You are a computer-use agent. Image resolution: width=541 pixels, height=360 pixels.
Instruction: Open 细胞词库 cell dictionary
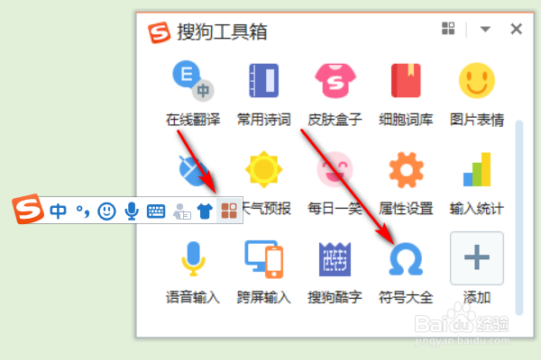click(406, 81)
